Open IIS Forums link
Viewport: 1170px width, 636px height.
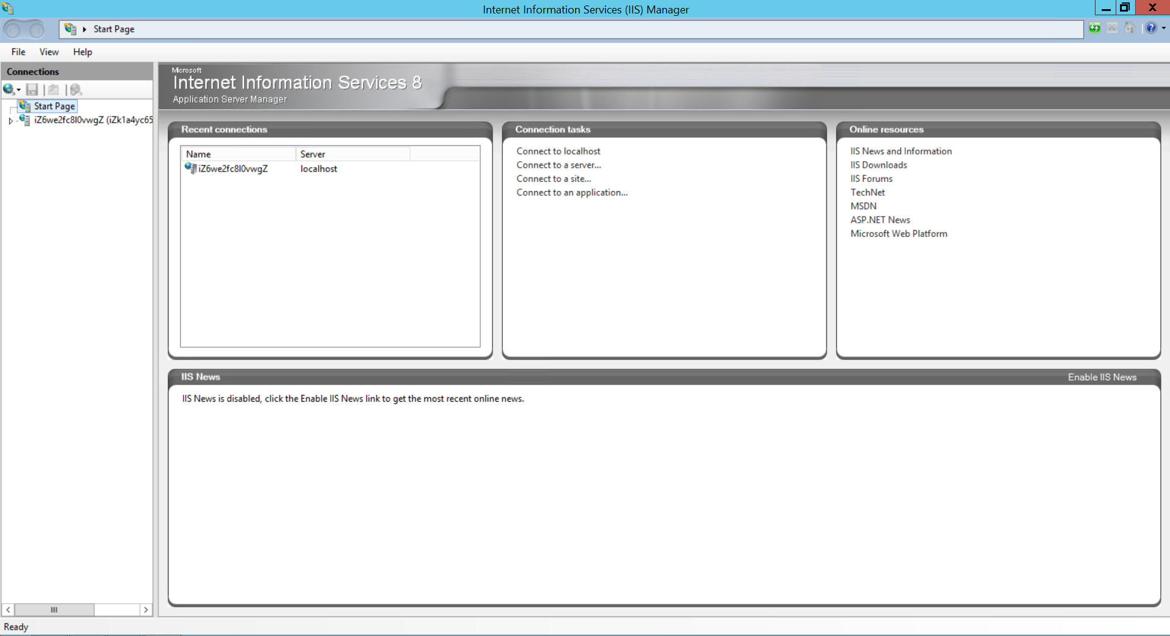coord(871,179)
